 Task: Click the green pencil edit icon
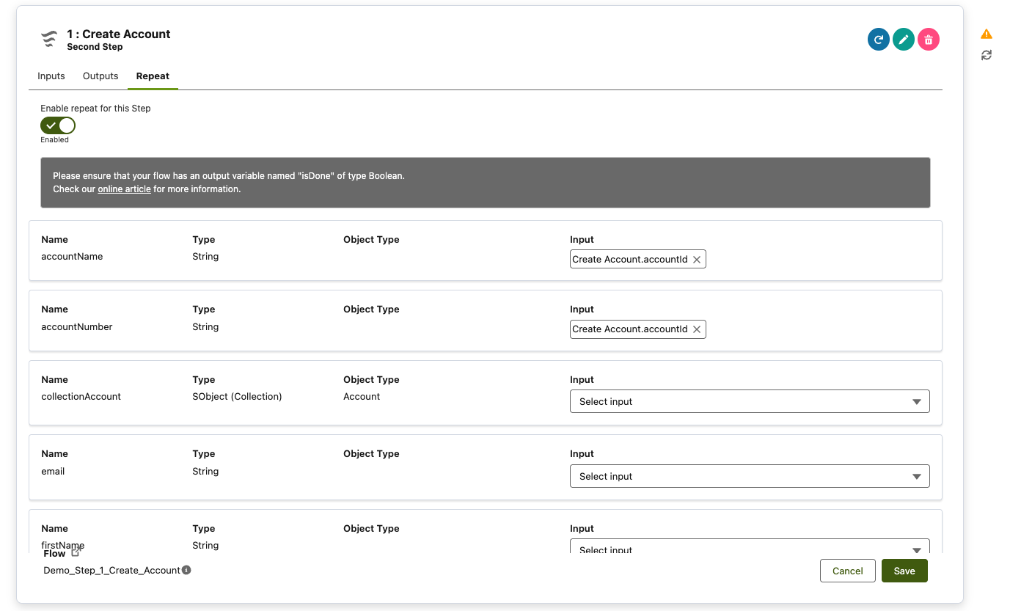[903, 40]
